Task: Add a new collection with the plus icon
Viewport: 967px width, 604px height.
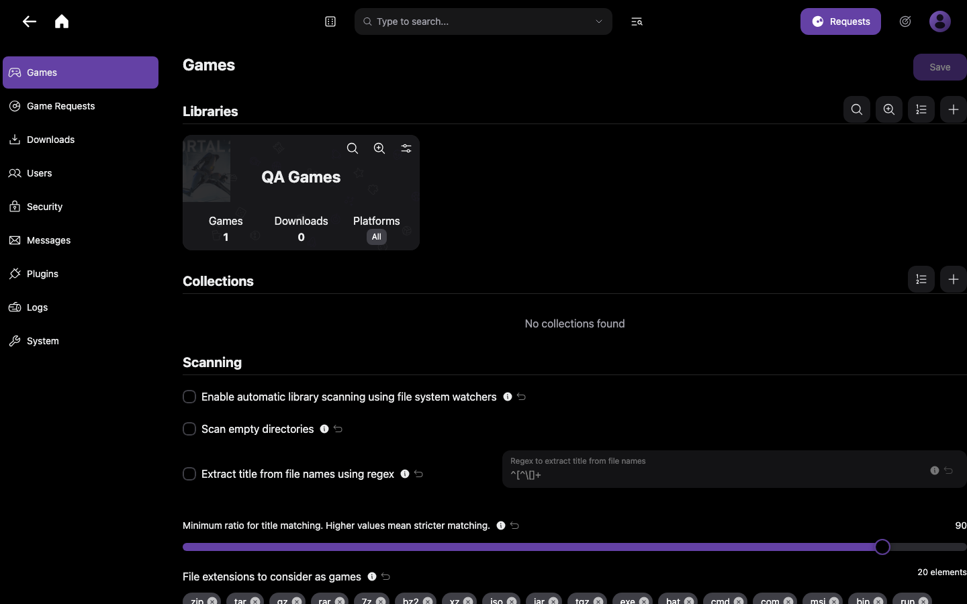Action: pyautogui.click(x=954, y=279)
